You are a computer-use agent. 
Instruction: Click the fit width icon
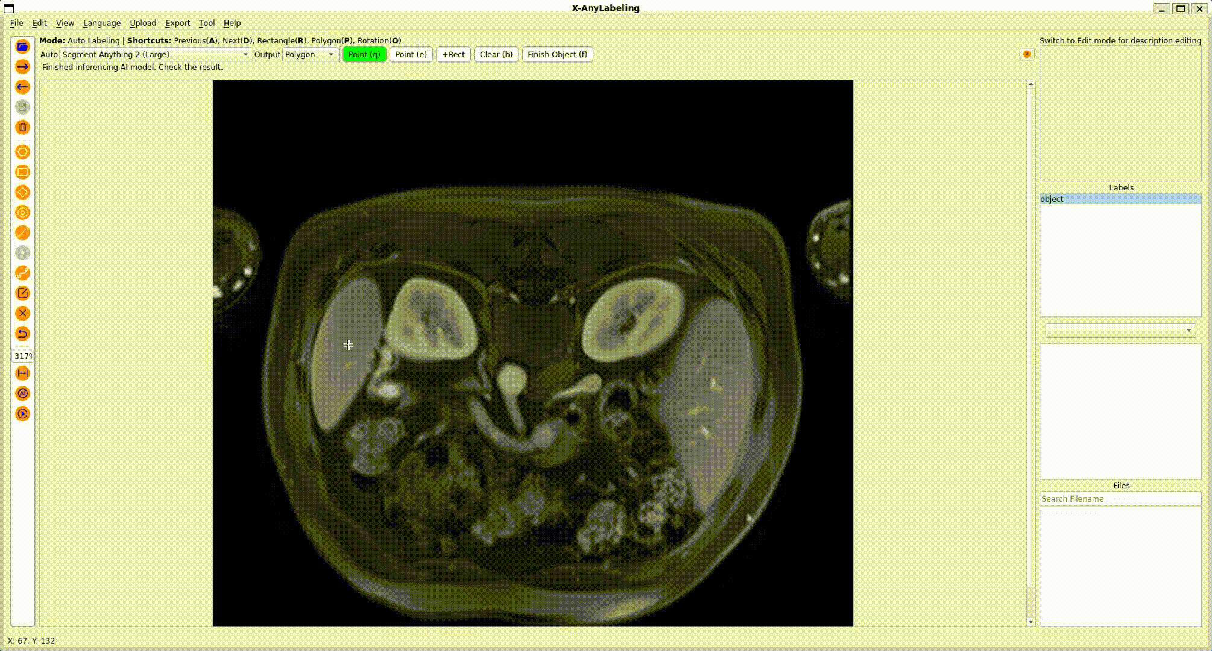point(22,374)
